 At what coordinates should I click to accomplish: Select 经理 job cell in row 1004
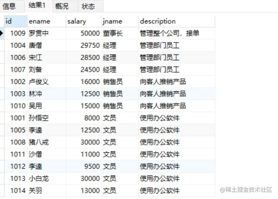coord(120,45)
